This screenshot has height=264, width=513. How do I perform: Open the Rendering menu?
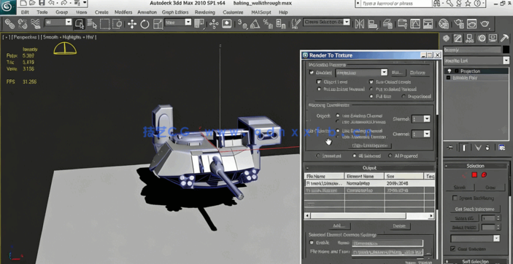[205, 12]
